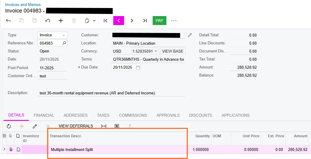Go to the previous record
The image size is (311, 159).
(119, 21)
